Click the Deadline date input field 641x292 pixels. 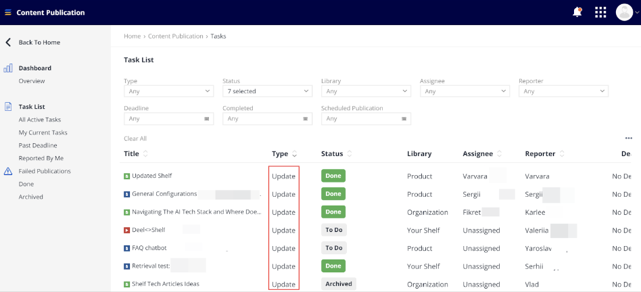point(168,119)
